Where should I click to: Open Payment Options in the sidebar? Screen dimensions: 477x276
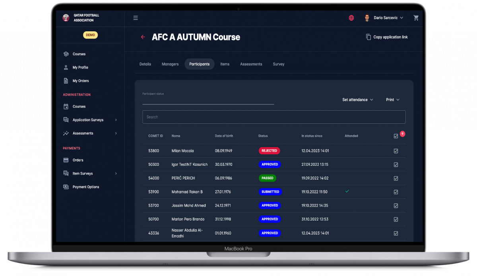(x=85, y=187)
